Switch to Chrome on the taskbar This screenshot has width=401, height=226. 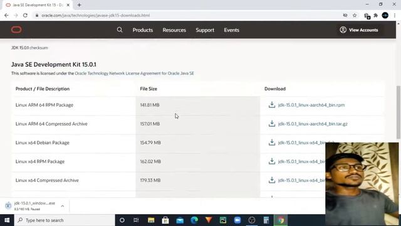(281, 220)
